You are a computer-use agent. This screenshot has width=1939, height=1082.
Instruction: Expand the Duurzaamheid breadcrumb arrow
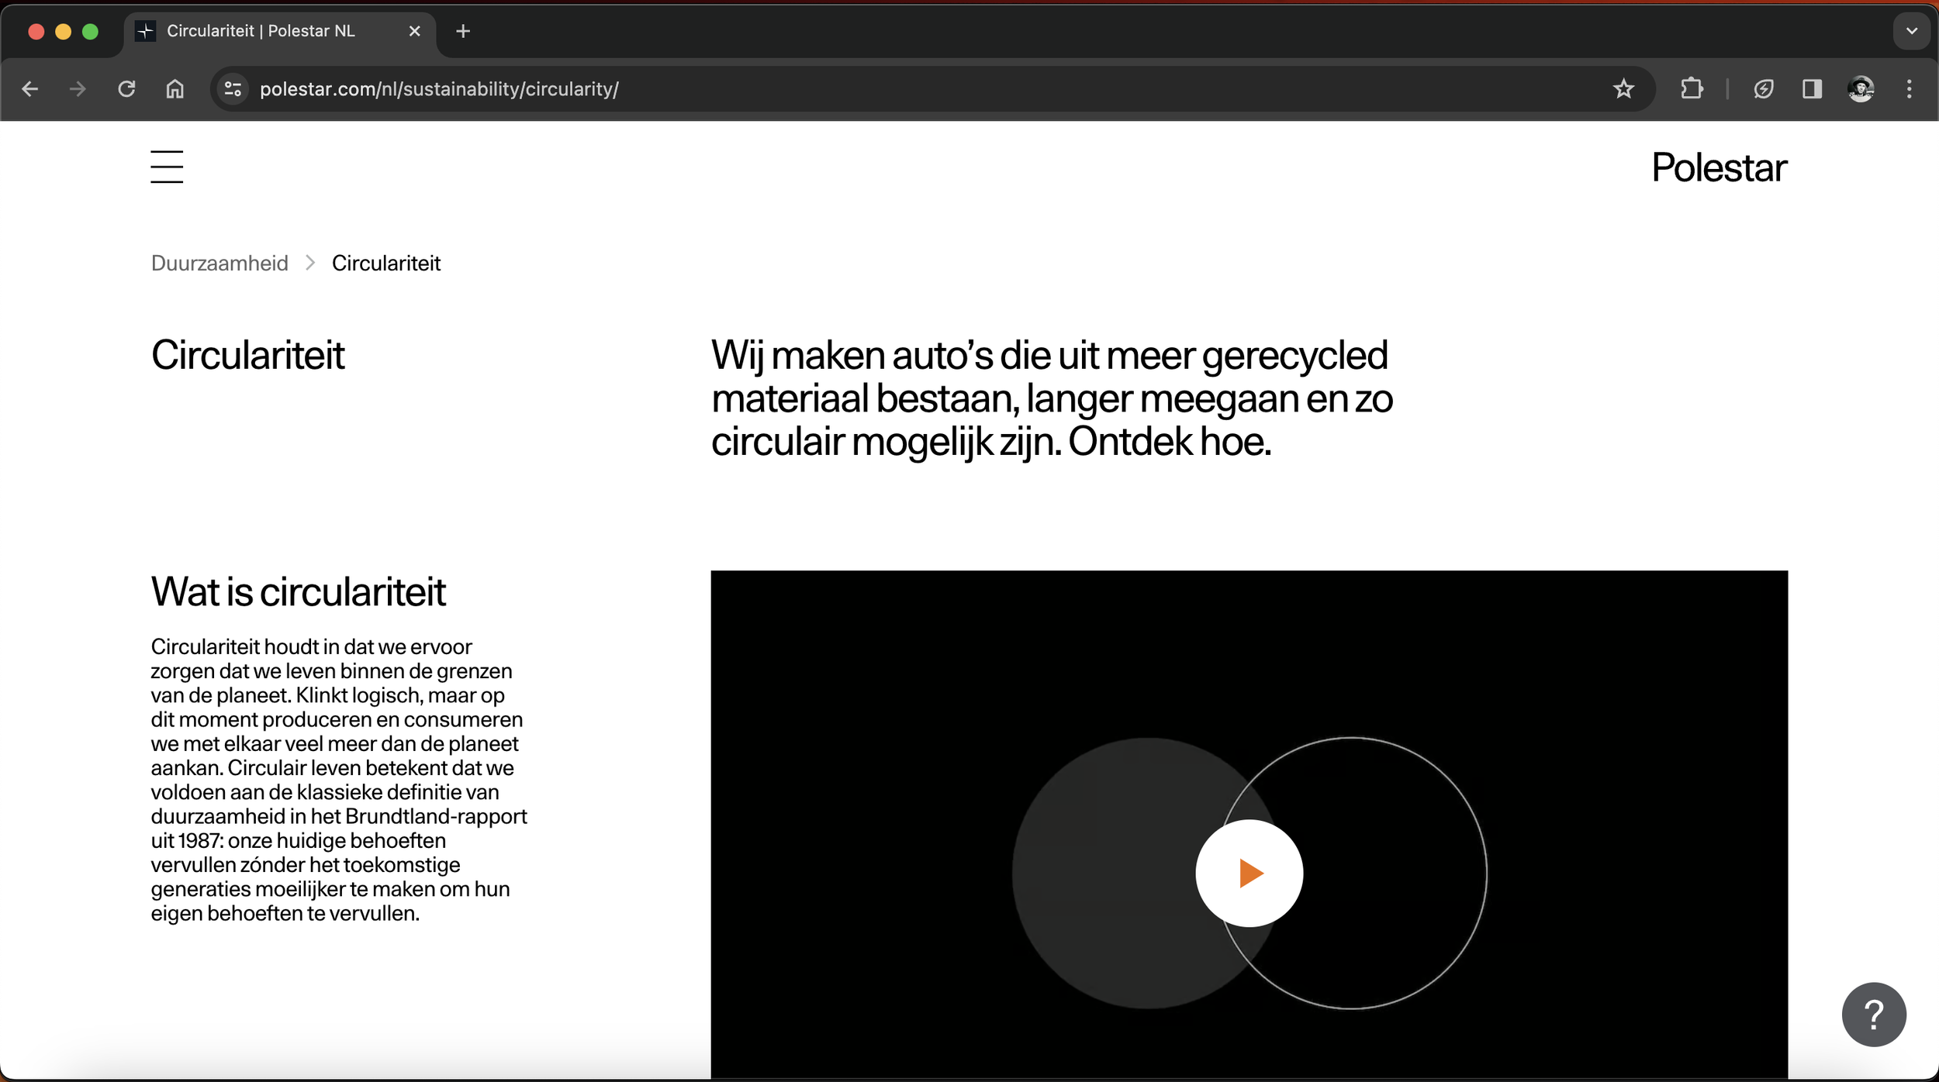pos(310,263)
